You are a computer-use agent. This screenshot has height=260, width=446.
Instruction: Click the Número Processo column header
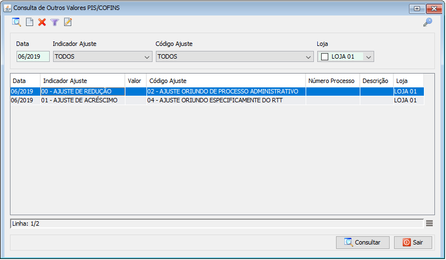coord(333,81)
